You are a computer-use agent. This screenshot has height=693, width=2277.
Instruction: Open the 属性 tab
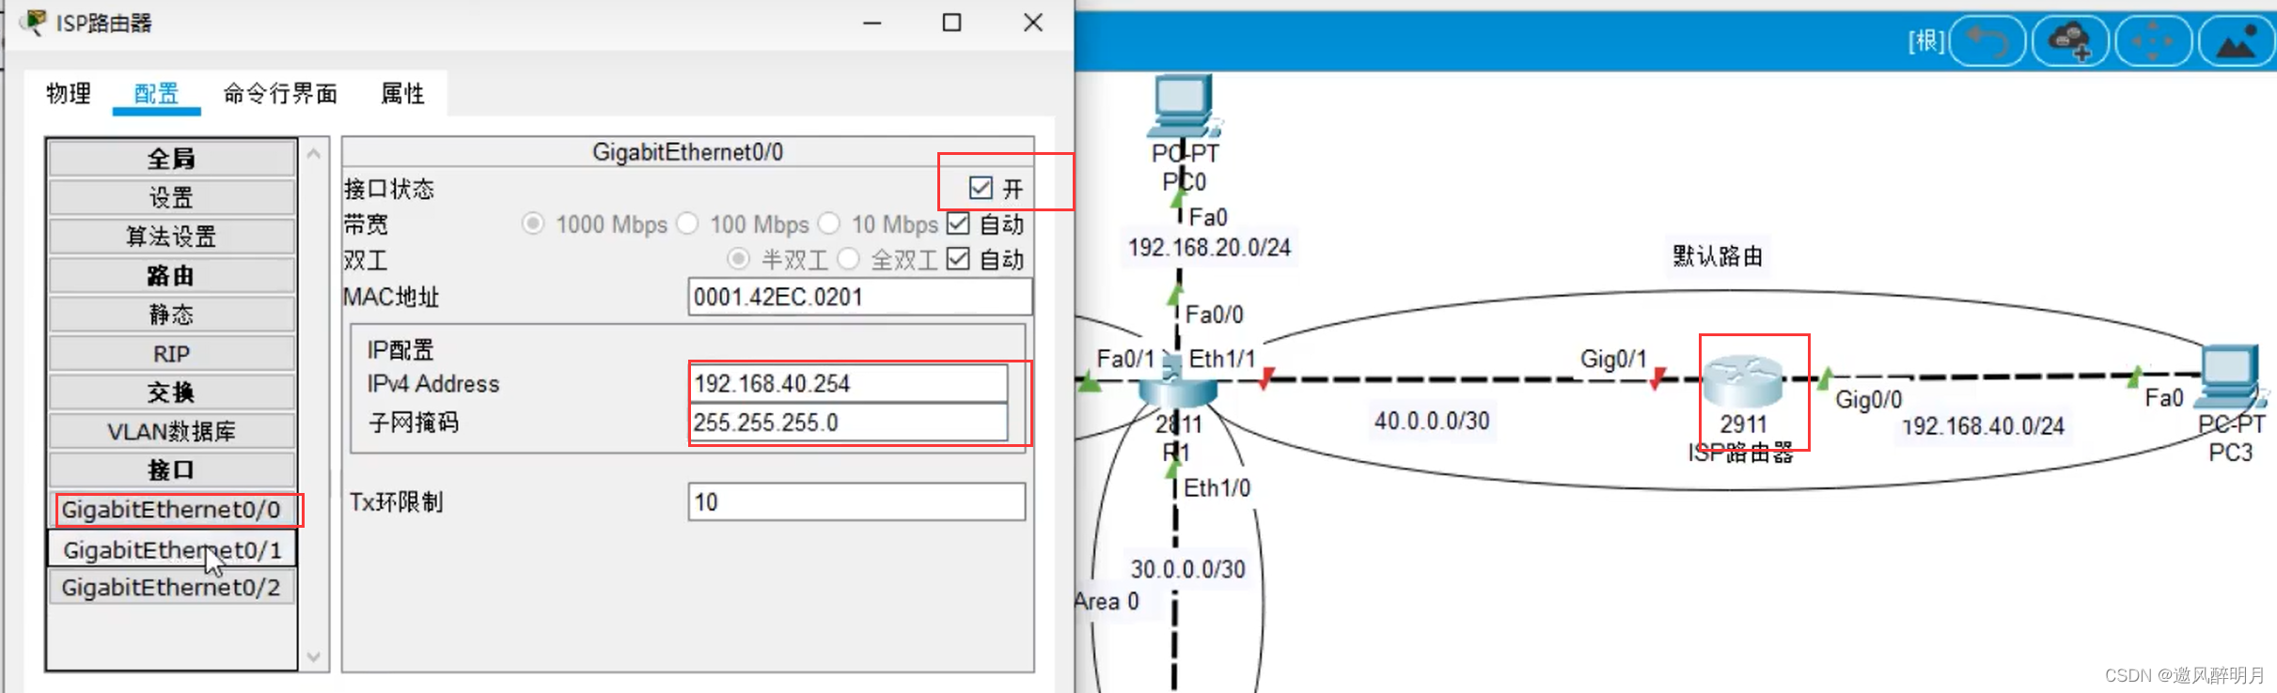[x=402, y=93]
